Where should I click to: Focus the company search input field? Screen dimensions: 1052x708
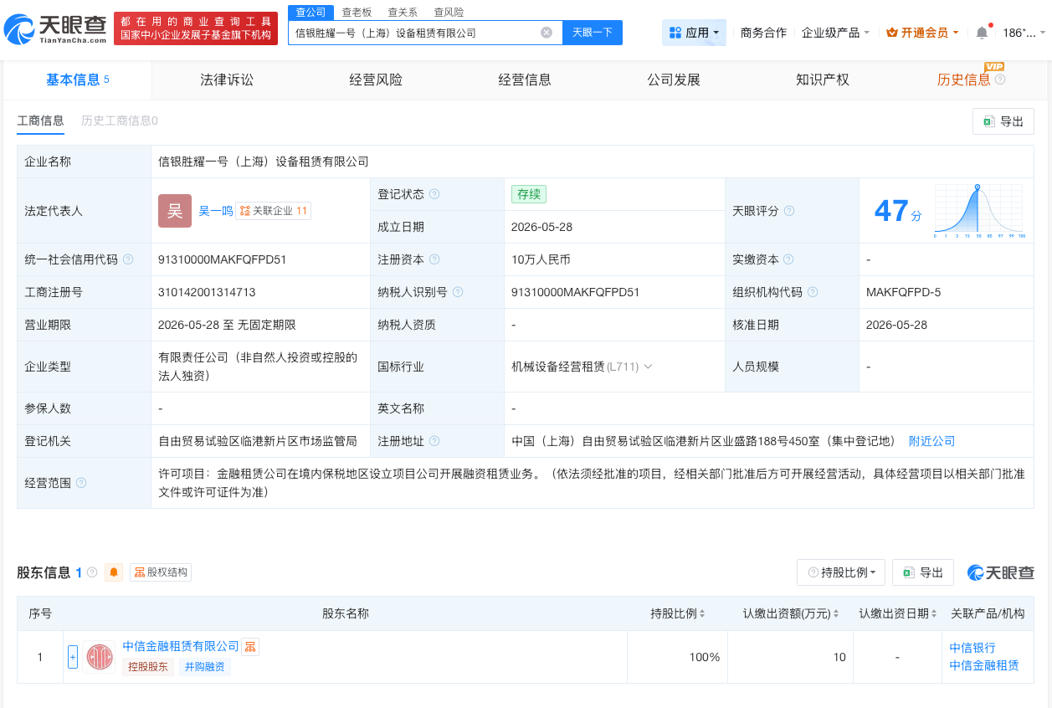tap(414, 33)
